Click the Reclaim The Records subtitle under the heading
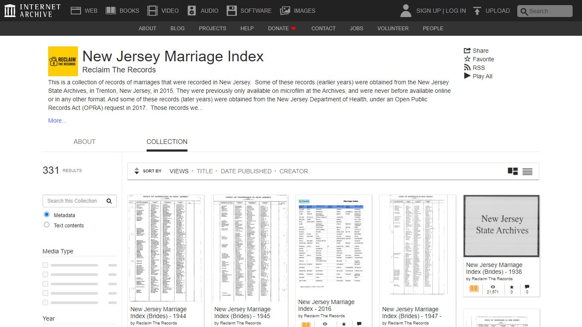 click(x=119, y=70)
